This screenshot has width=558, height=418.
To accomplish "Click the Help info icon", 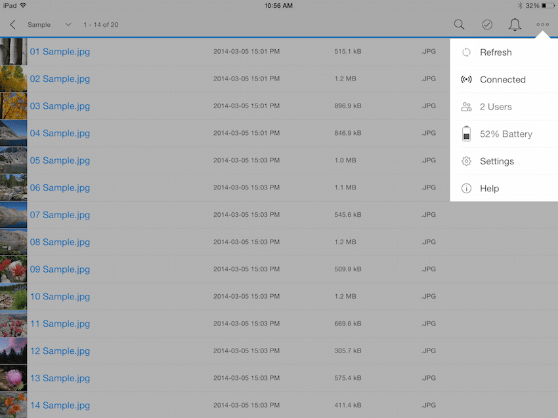I will click(466, 188).
